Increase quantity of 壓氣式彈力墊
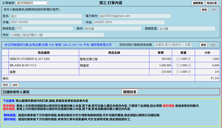Image resolution: width=222 pixels, height=128 pixels. 189,59
